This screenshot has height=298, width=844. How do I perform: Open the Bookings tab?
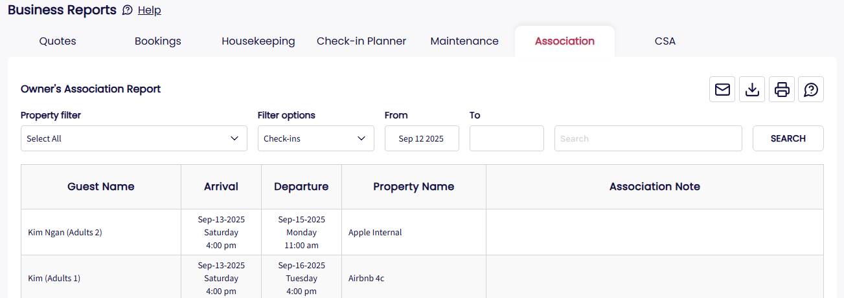coord(158,41)
